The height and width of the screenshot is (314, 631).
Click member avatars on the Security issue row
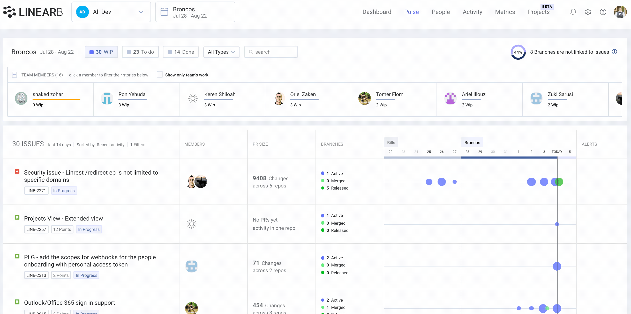point(197,182)
